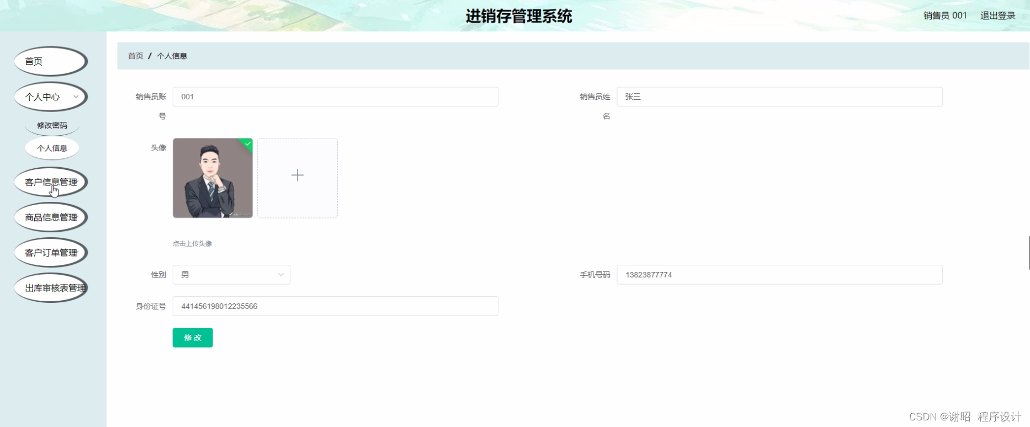Click the green checkmark on avatar
This screenshot has height=427, width=1030.
click(248, 143)
